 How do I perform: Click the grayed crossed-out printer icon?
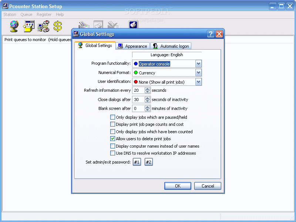point(113,24)
